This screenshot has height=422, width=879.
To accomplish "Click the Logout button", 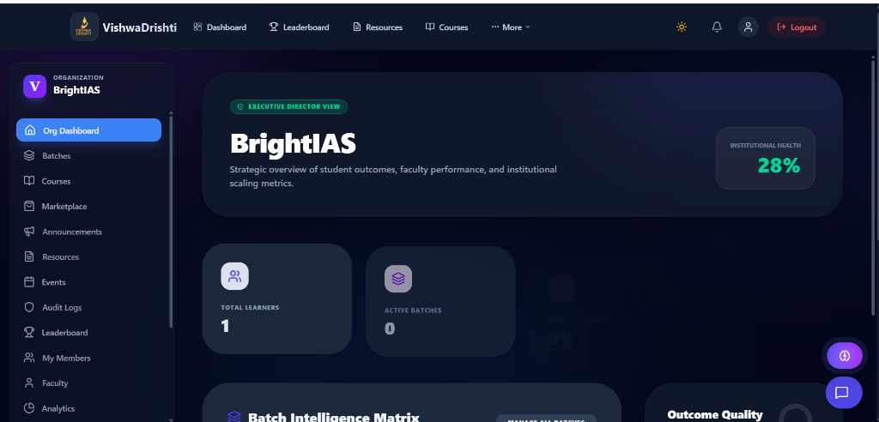I will [x=797, y=27].
